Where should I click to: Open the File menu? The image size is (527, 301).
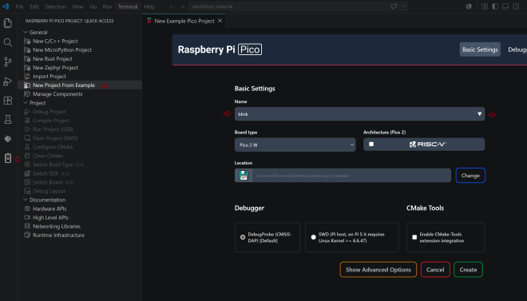coord(19,6)
